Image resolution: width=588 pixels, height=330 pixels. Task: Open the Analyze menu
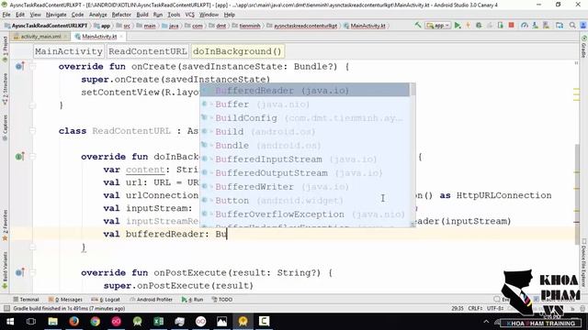tap(98, 15)
